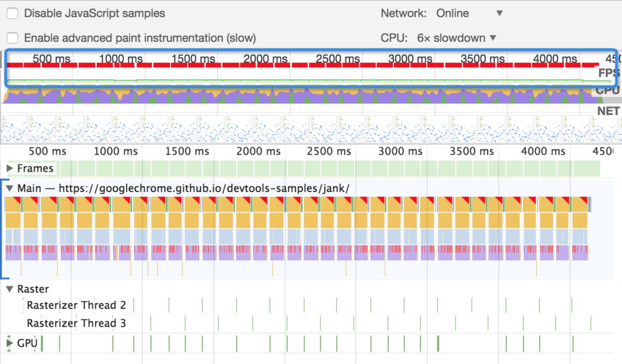This screenshot has height=364, width=622.
Task: Select the Rasterizer Thread 2 row label
Action: (x=76, y=305)
